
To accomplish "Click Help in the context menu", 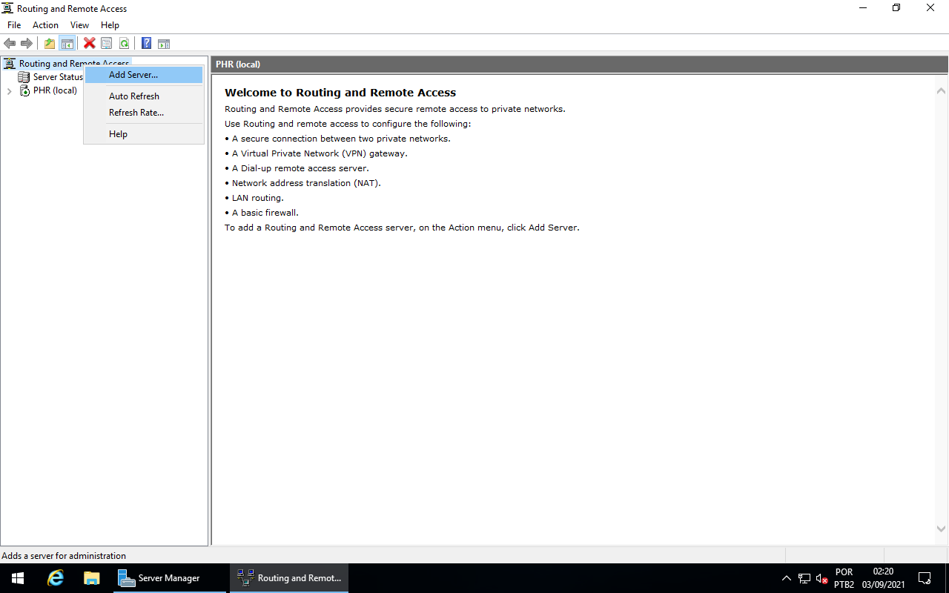I will coord(118,133).
